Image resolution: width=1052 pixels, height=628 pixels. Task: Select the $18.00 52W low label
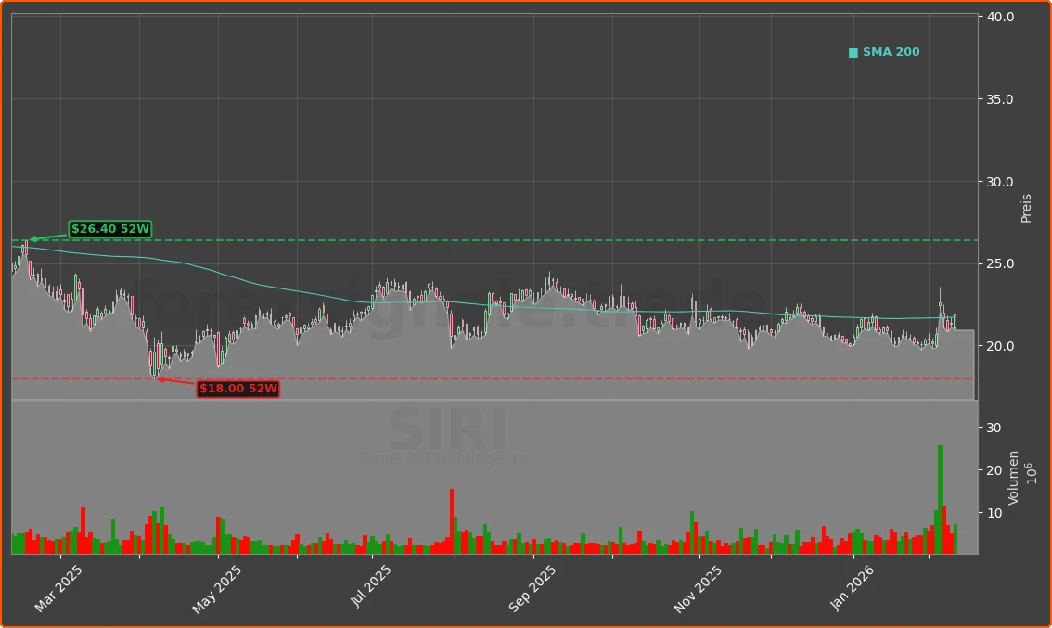[x=238, y=389]
